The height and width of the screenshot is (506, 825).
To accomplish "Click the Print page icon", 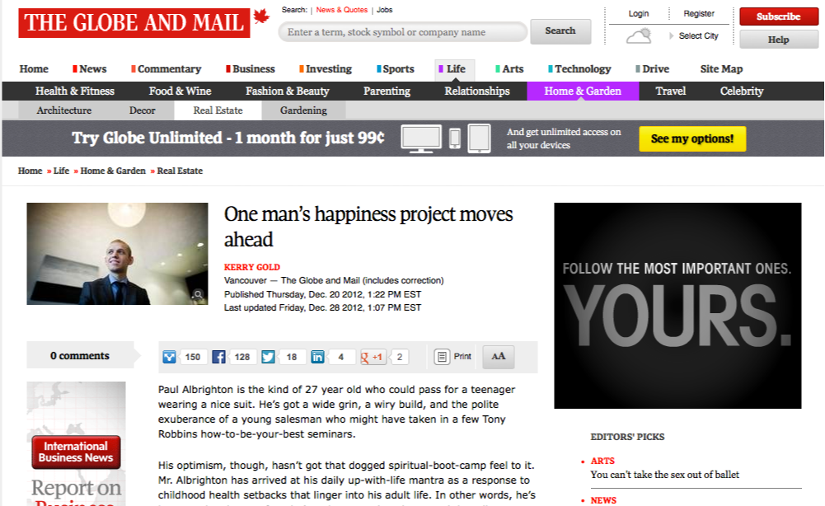I will point(442,357).
